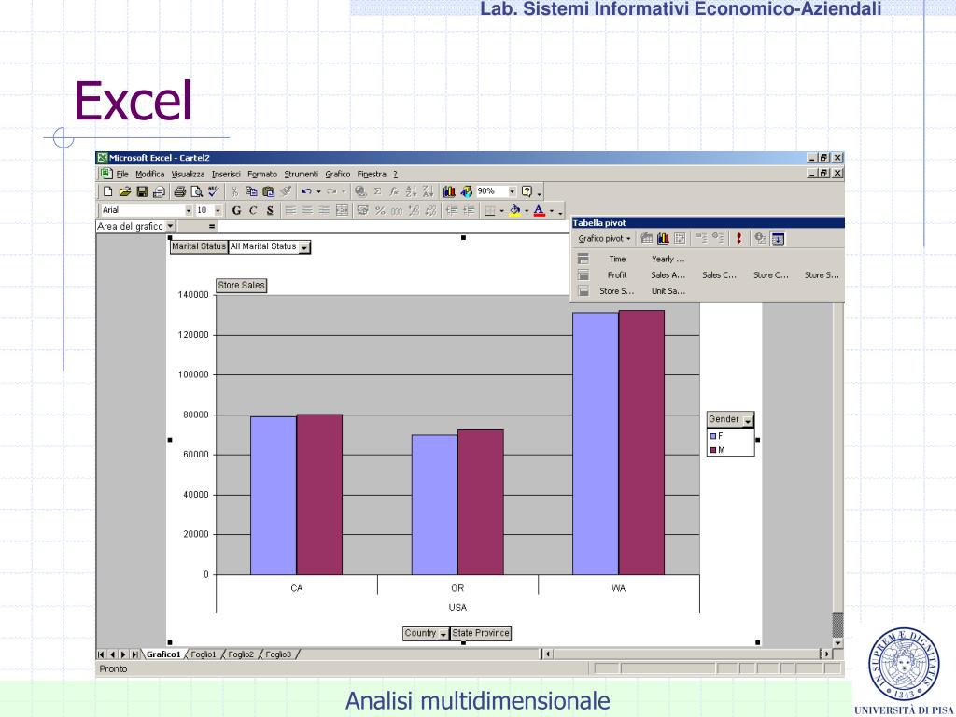Viewport: 956px width, 717px height.
Task: Open the 90% zoom dropdown
Action: pyautogui.click(x=513, y=191)
